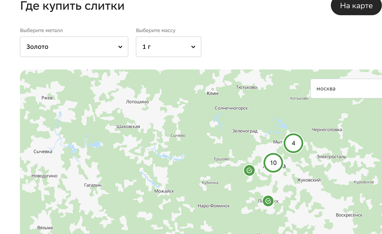
Task: Click the chevron arrow in the 1 г selector
Action: point(193,47)
